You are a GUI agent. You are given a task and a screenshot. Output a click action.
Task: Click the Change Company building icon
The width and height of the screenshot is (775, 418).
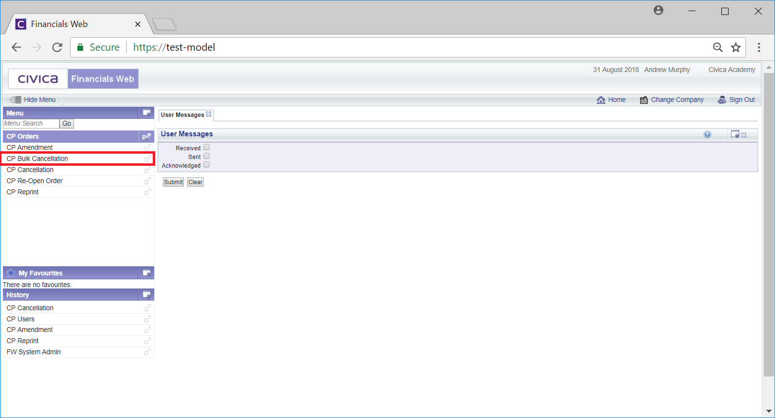point(644,100)
